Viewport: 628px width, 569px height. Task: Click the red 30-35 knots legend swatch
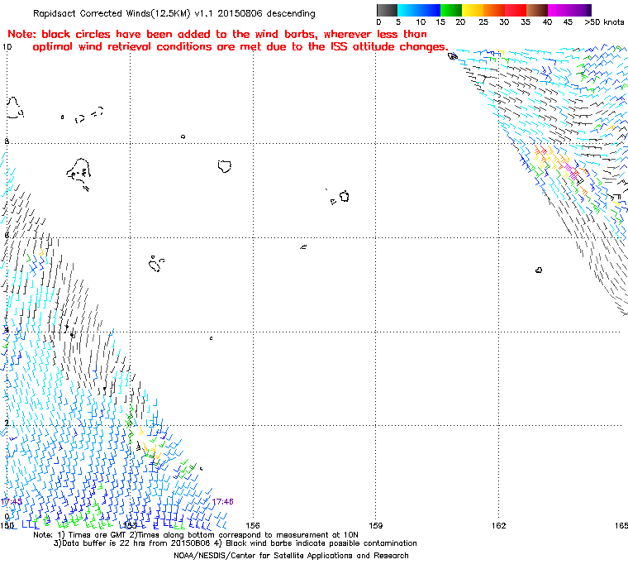tap(516, 10)
